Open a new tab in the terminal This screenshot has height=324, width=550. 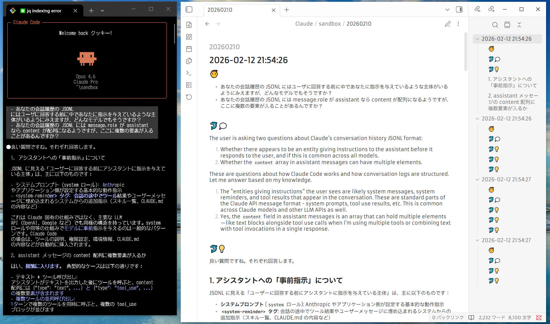point(91,11)
